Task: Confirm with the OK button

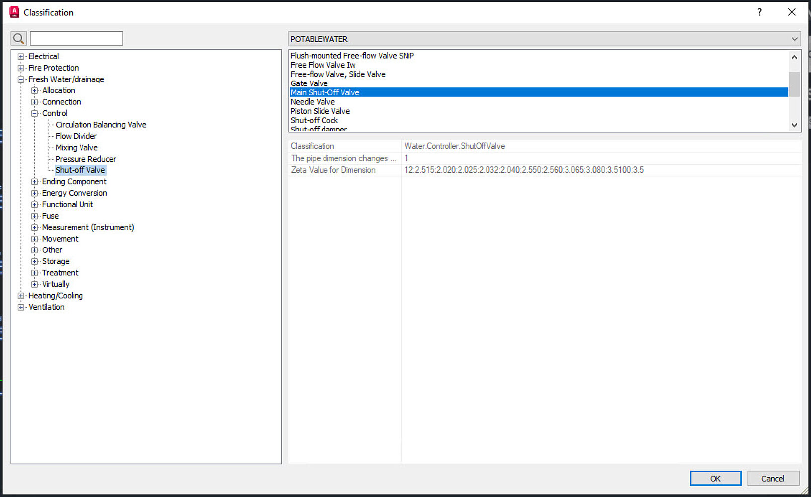Action: tap(716, 478)
